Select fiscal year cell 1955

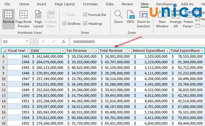pyautogui.click(x=18, y=123)
